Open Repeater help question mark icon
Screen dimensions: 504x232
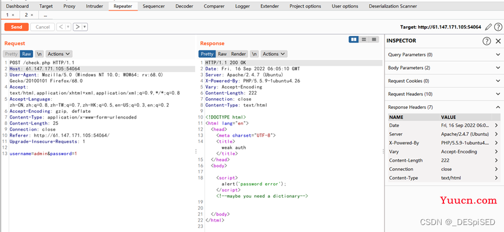(x=498, y=27)
